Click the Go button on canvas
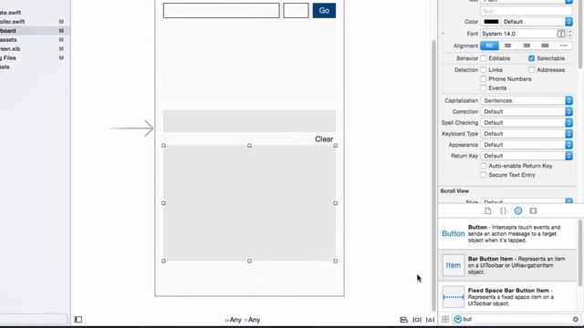Viewport: 584px width, 328px height. (x=324, y=10)
